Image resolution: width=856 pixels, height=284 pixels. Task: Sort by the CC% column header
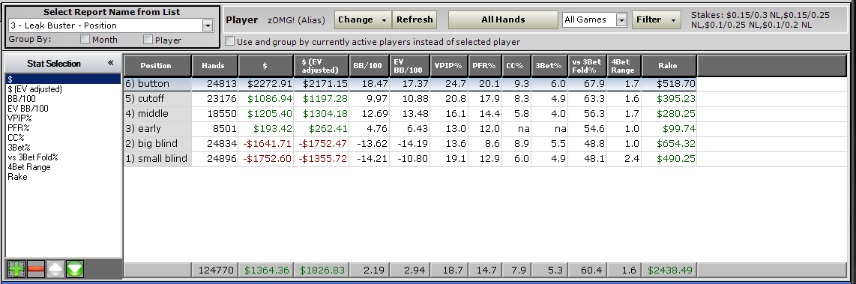(x=517, y=65)
